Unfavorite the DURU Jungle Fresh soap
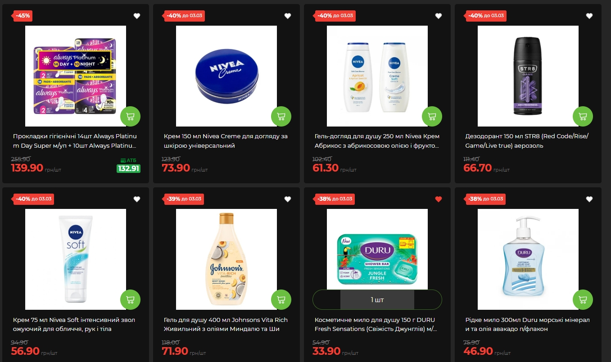This screenshot has height=362, width=611. [439, 199]
